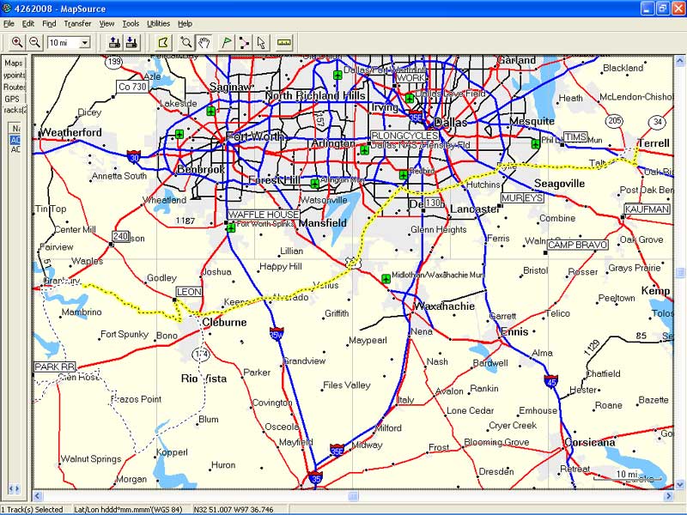Viewport: 687px width, 515px height.
Task: Click the vertical scrollbar thumb beside the map
Action: [680, 273]
